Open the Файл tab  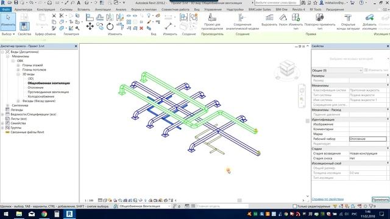tap(5, 10)
